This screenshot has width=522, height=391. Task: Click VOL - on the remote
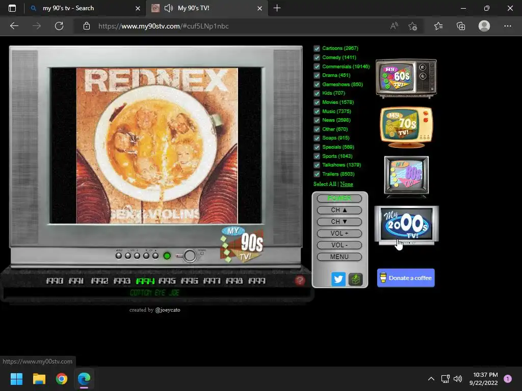[339, 245]
